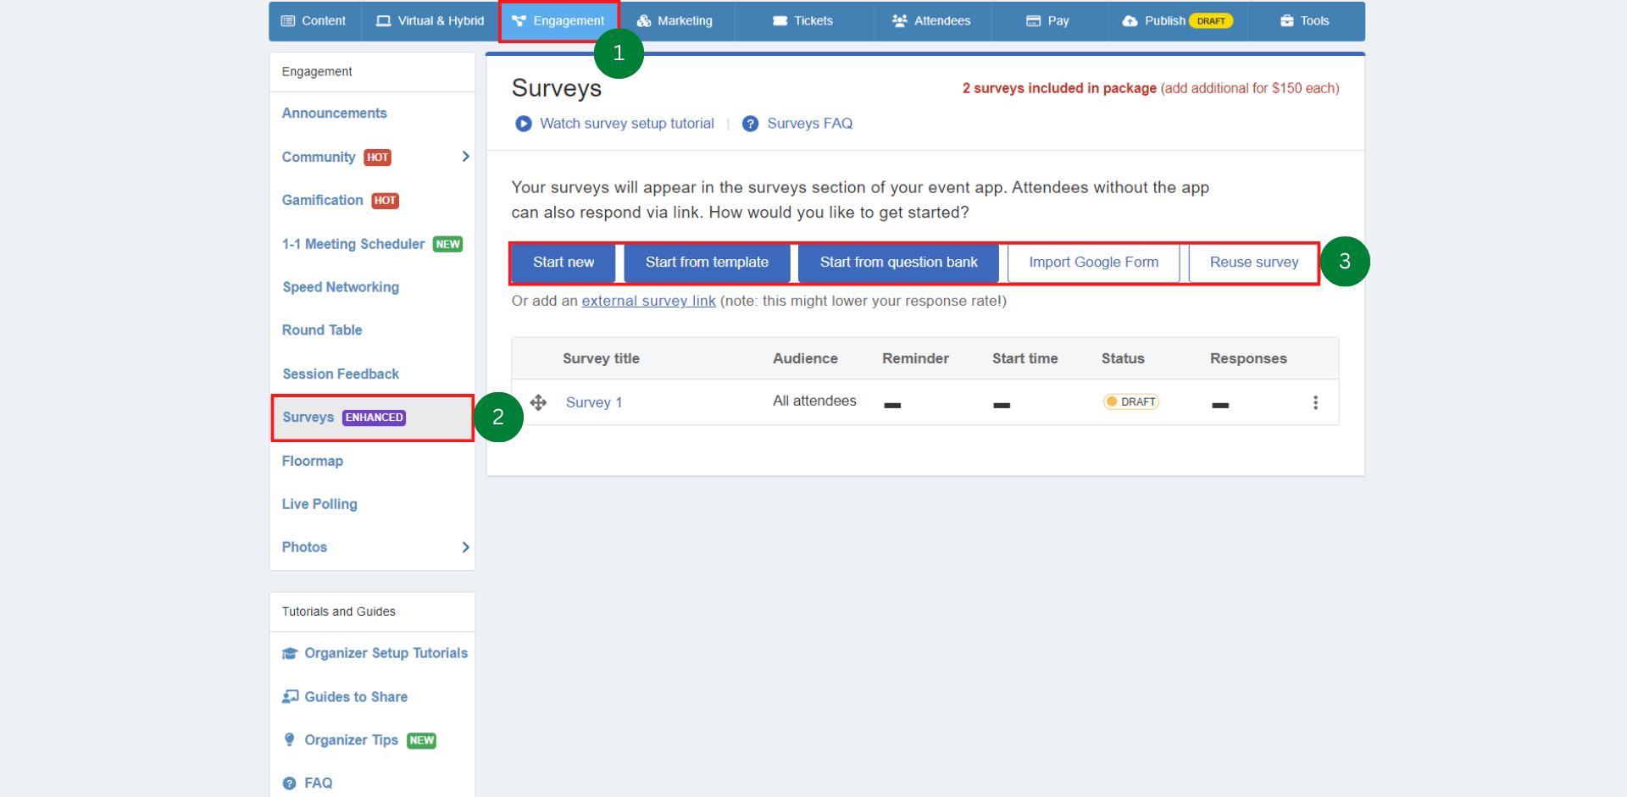Expand the Photos sidebar section
The height and width of the screenshot is (797, 1627).
coord(464,547)
